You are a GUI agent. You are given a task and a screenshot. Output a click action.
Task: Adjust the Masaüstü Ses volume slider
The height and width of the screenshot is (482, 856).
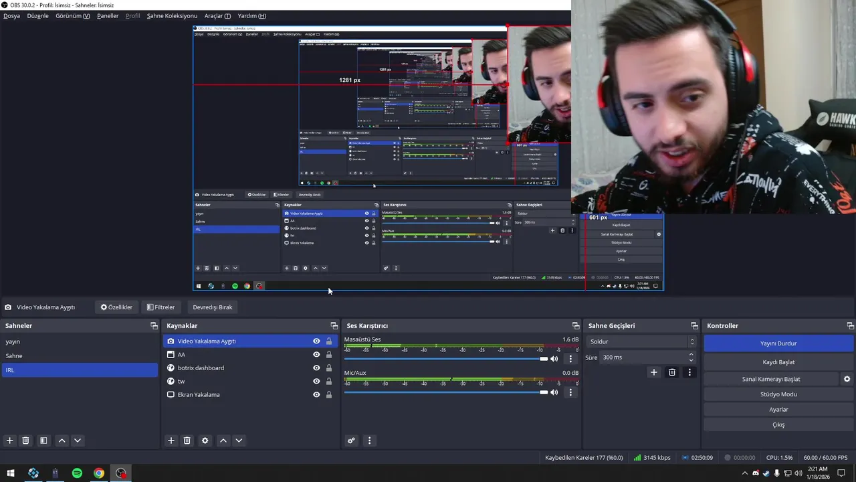(x=446, y=359)
